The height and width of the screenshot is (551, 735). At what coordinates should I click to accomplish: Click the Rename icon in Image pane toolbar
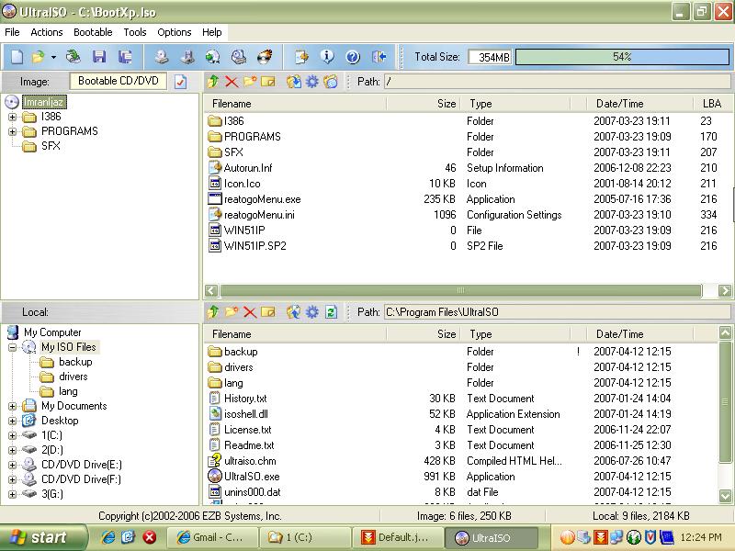268,82
